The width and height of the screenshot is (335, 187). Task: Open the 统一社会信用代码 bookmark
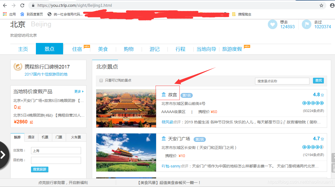[65, 14]
